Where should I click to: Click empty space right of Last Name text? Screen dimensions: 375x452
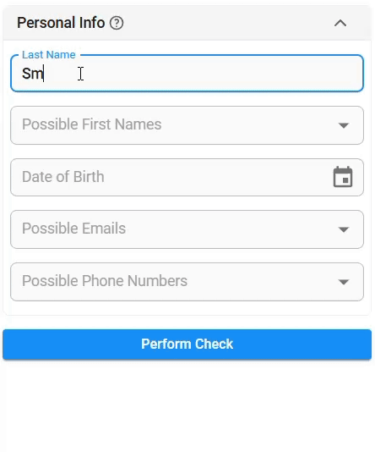(201, 74)
